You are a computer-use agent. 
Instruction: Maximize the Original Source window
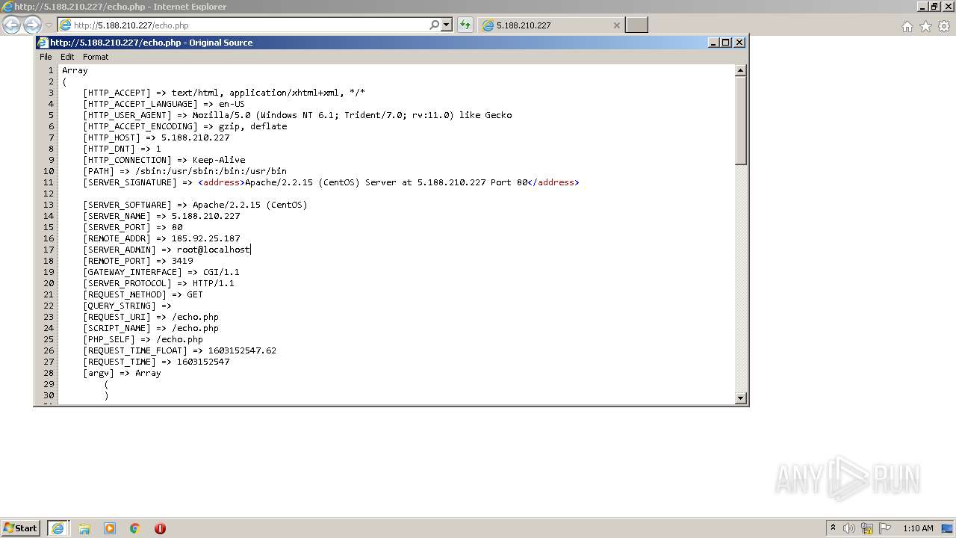[x=726, y=43]
